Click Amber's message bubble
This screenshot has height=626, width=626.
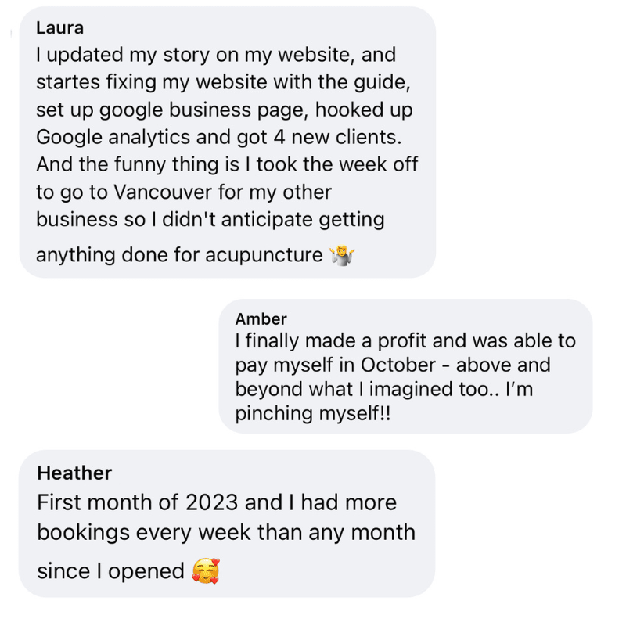click(x=405, y=366)
